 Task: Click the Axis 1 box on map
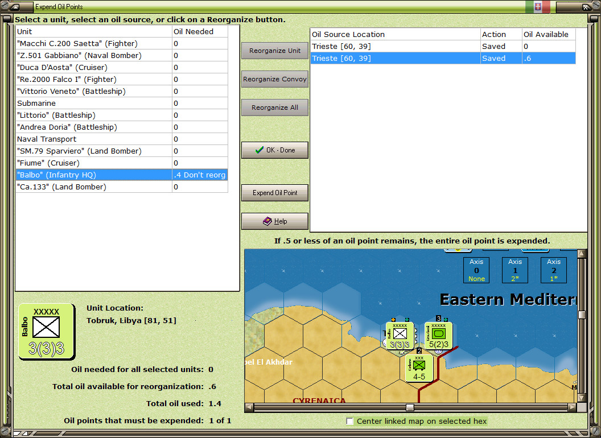515,270
